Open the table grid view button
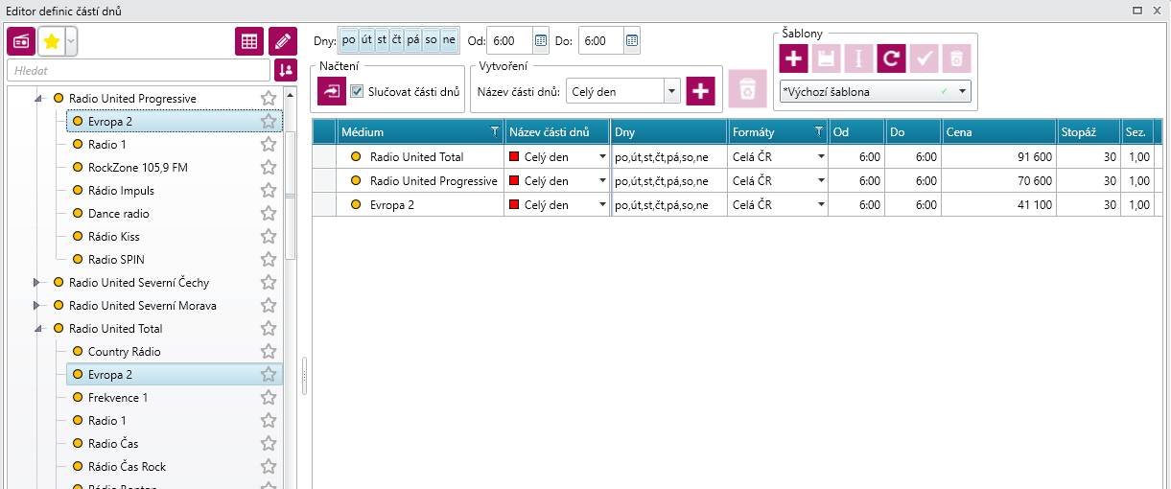Screen dimensions: 1171x489 (x=249, y=41)
